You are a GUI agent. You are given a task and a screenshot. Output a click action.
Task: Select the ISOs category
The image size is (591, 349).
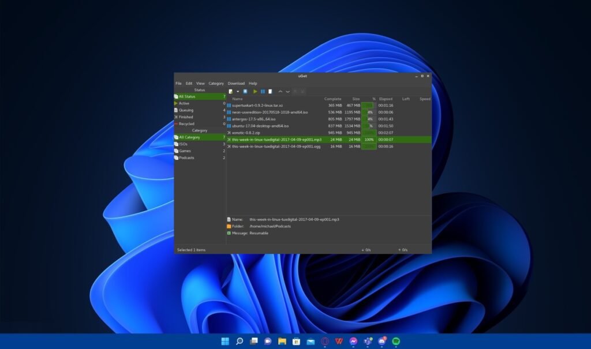[200, 144]
